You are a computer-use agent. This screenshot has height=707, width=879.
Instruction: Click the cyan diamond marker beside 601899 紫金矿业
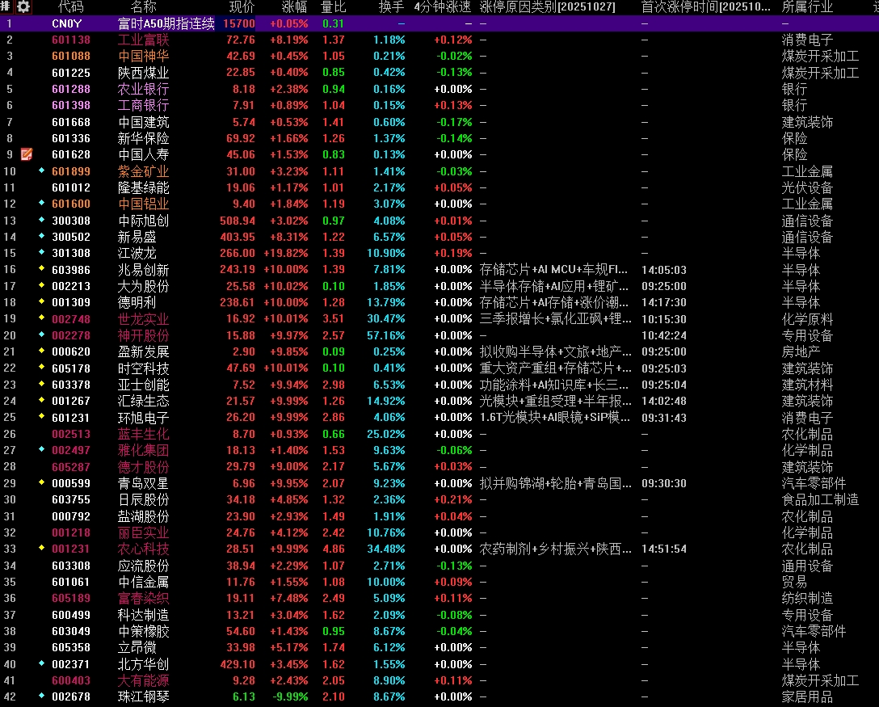click(41, 170)
